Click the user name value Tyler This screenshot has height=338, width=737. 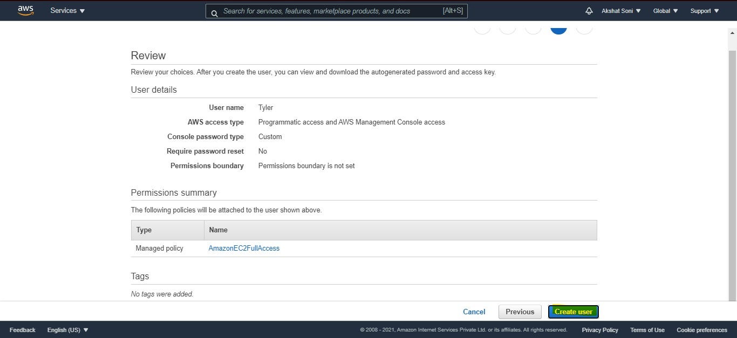point(265,108)
